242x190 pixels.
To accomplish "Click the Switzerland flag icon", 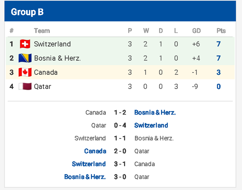I will pyautogui.click(x=25, y=44).
